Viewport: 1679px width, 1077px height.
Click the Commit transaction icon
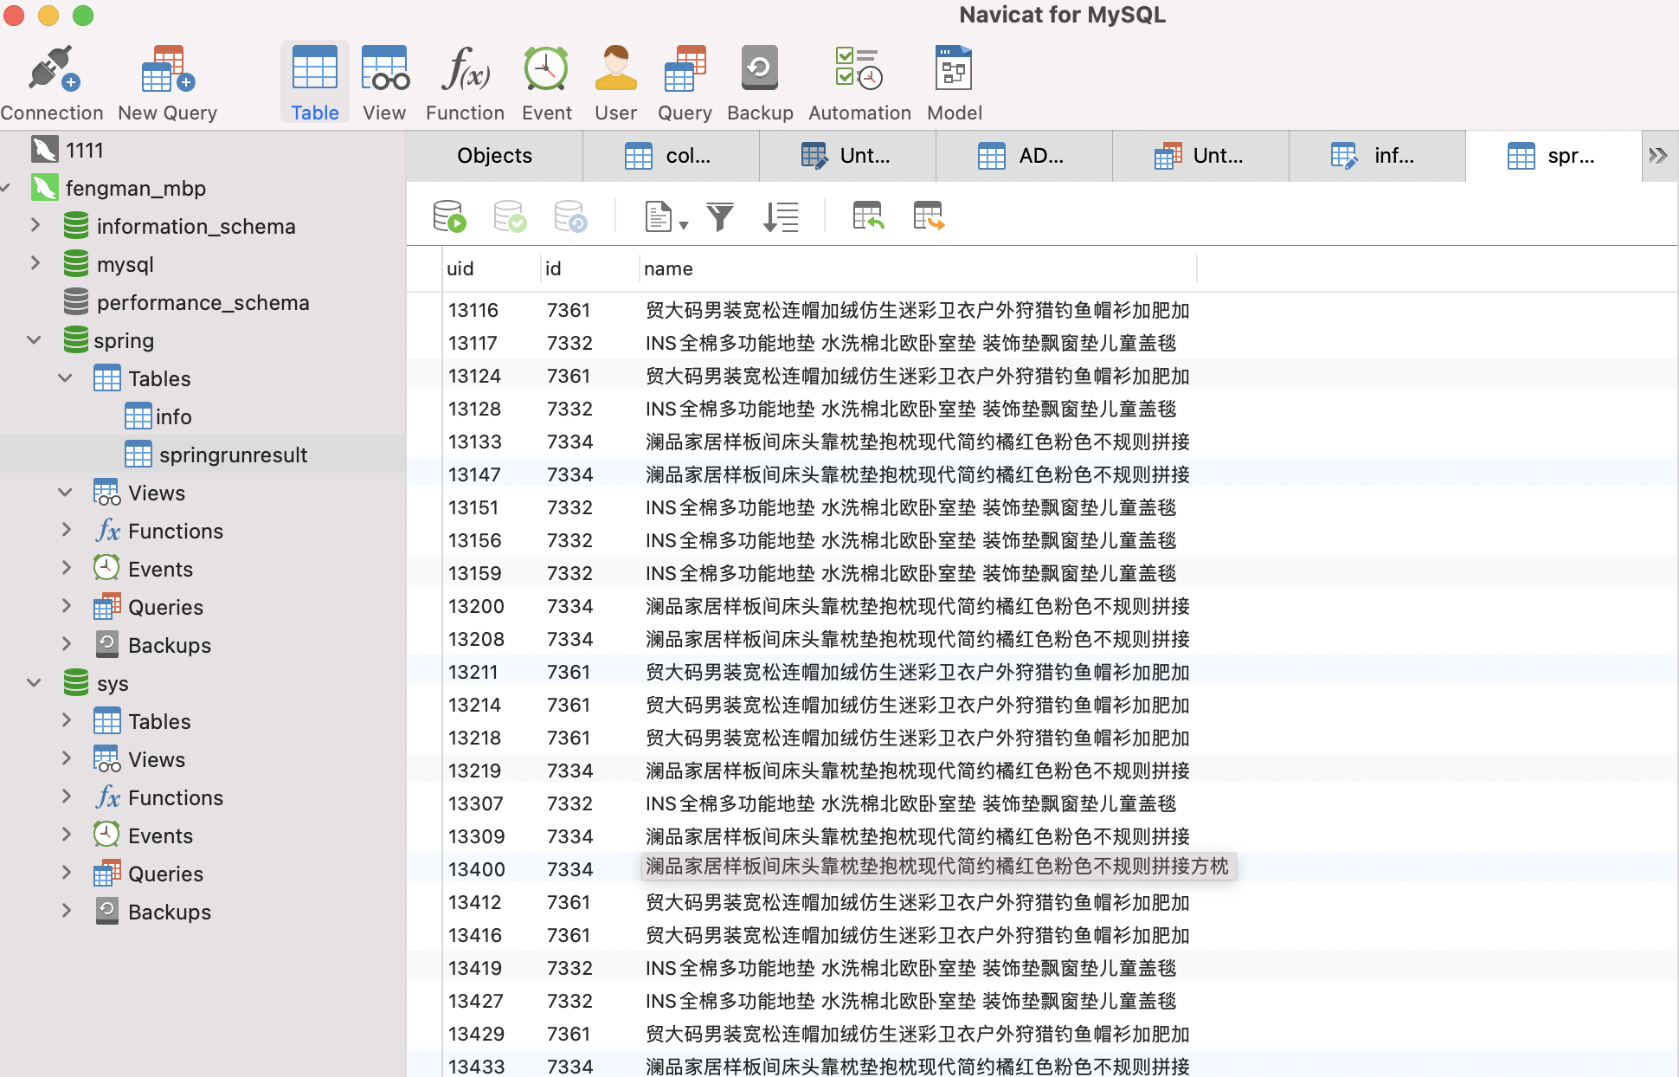click(x=510, y=216)
